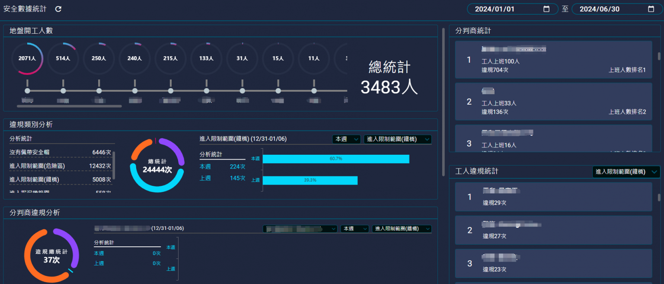
Task: Open rank 1 subcontractor card with 工人上班100人
Action: click(x=553, y=60)
